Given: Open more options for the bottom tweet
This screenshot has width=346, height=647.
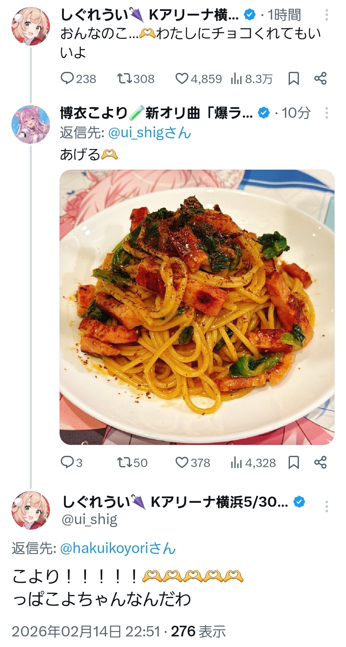Looking at the screenshot, I should tap(326, 507).
